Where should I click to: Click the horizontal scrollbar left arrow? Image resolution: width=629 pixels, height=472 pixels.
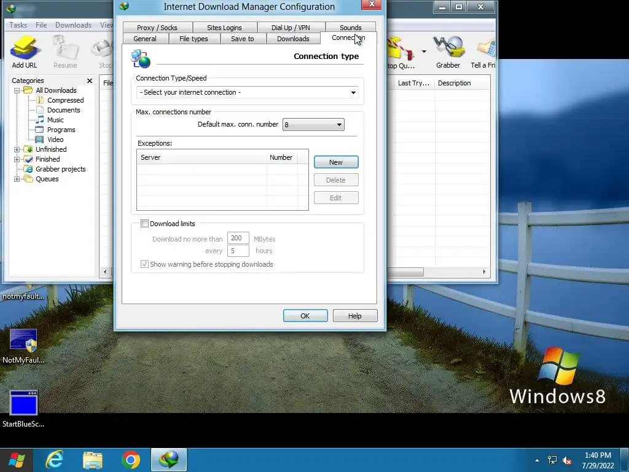click(105, 272)
